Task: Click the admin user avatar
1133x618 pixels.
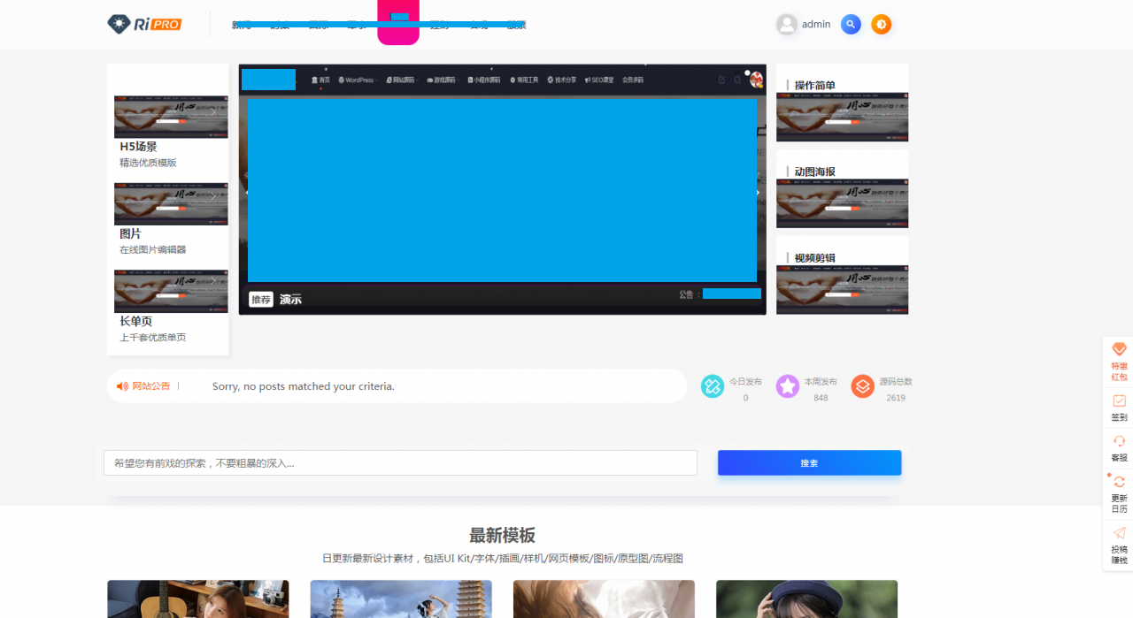Action: (786, 25)
